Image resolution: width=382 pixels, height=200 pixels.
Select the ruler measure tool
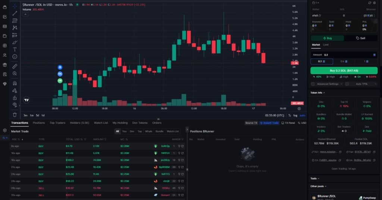point(15,66)
